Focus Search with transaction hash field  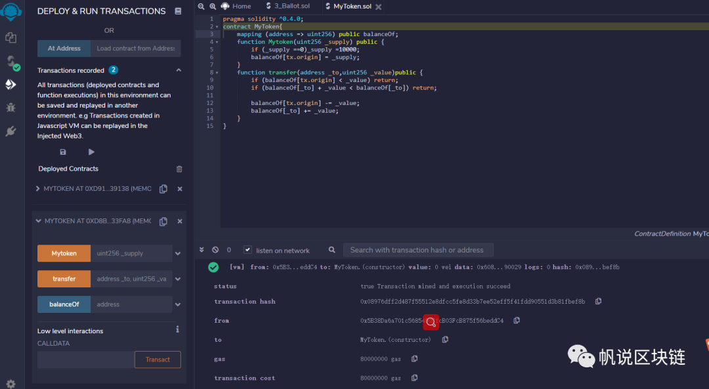coord(418,250)
